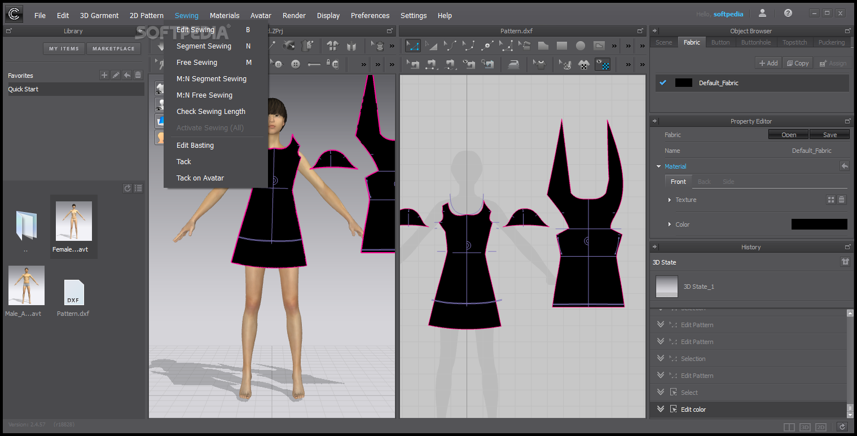Image resolution: width=857 pixels, height=436 pixels.
Task: Pop out the History panel
Action: click(x=847, y=247)
